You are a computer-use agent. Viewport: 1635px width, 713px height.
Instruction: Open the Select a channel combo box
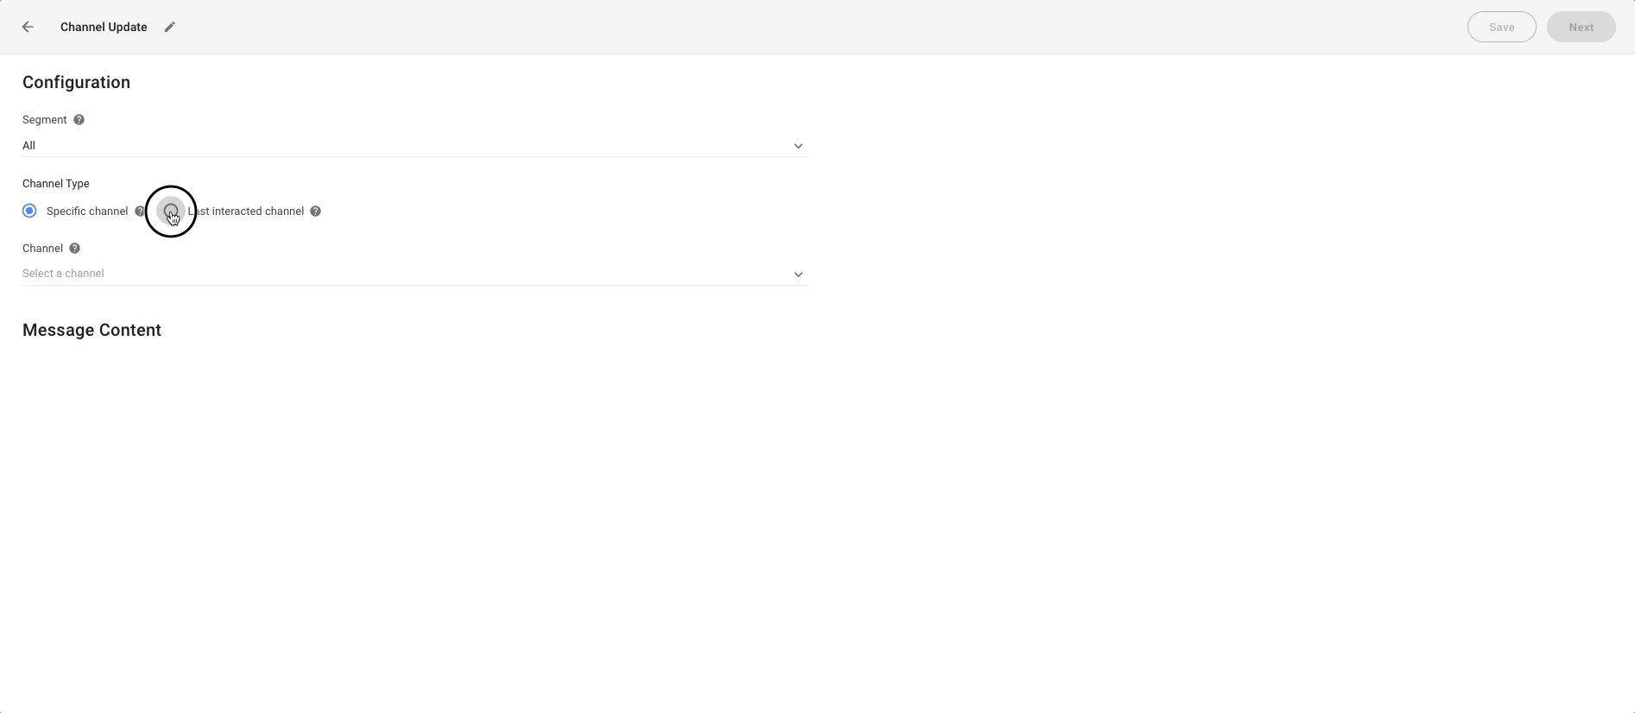pos(414,274)
